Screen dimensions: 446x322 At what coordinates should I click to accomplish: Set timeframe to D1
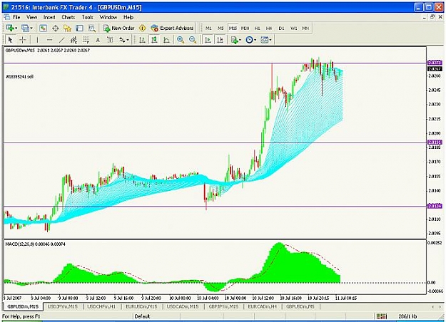click(x=281, y=28)
